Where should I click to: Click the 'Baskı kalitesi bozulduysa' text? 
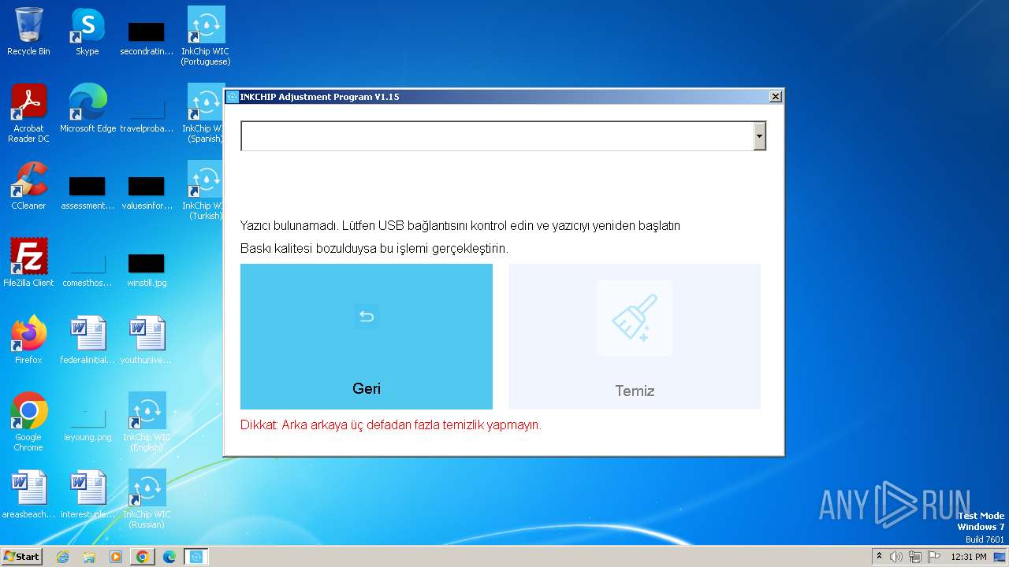[374, 249]
